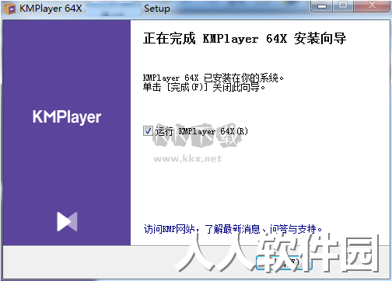Click the KMPlayer wordmark in purple panel
This screenshot has height=281, width=392.
(67, 117)
